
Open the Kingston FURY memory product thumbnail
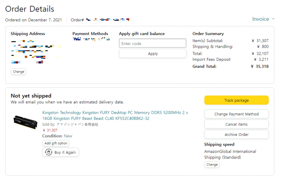tap(25, 122)
